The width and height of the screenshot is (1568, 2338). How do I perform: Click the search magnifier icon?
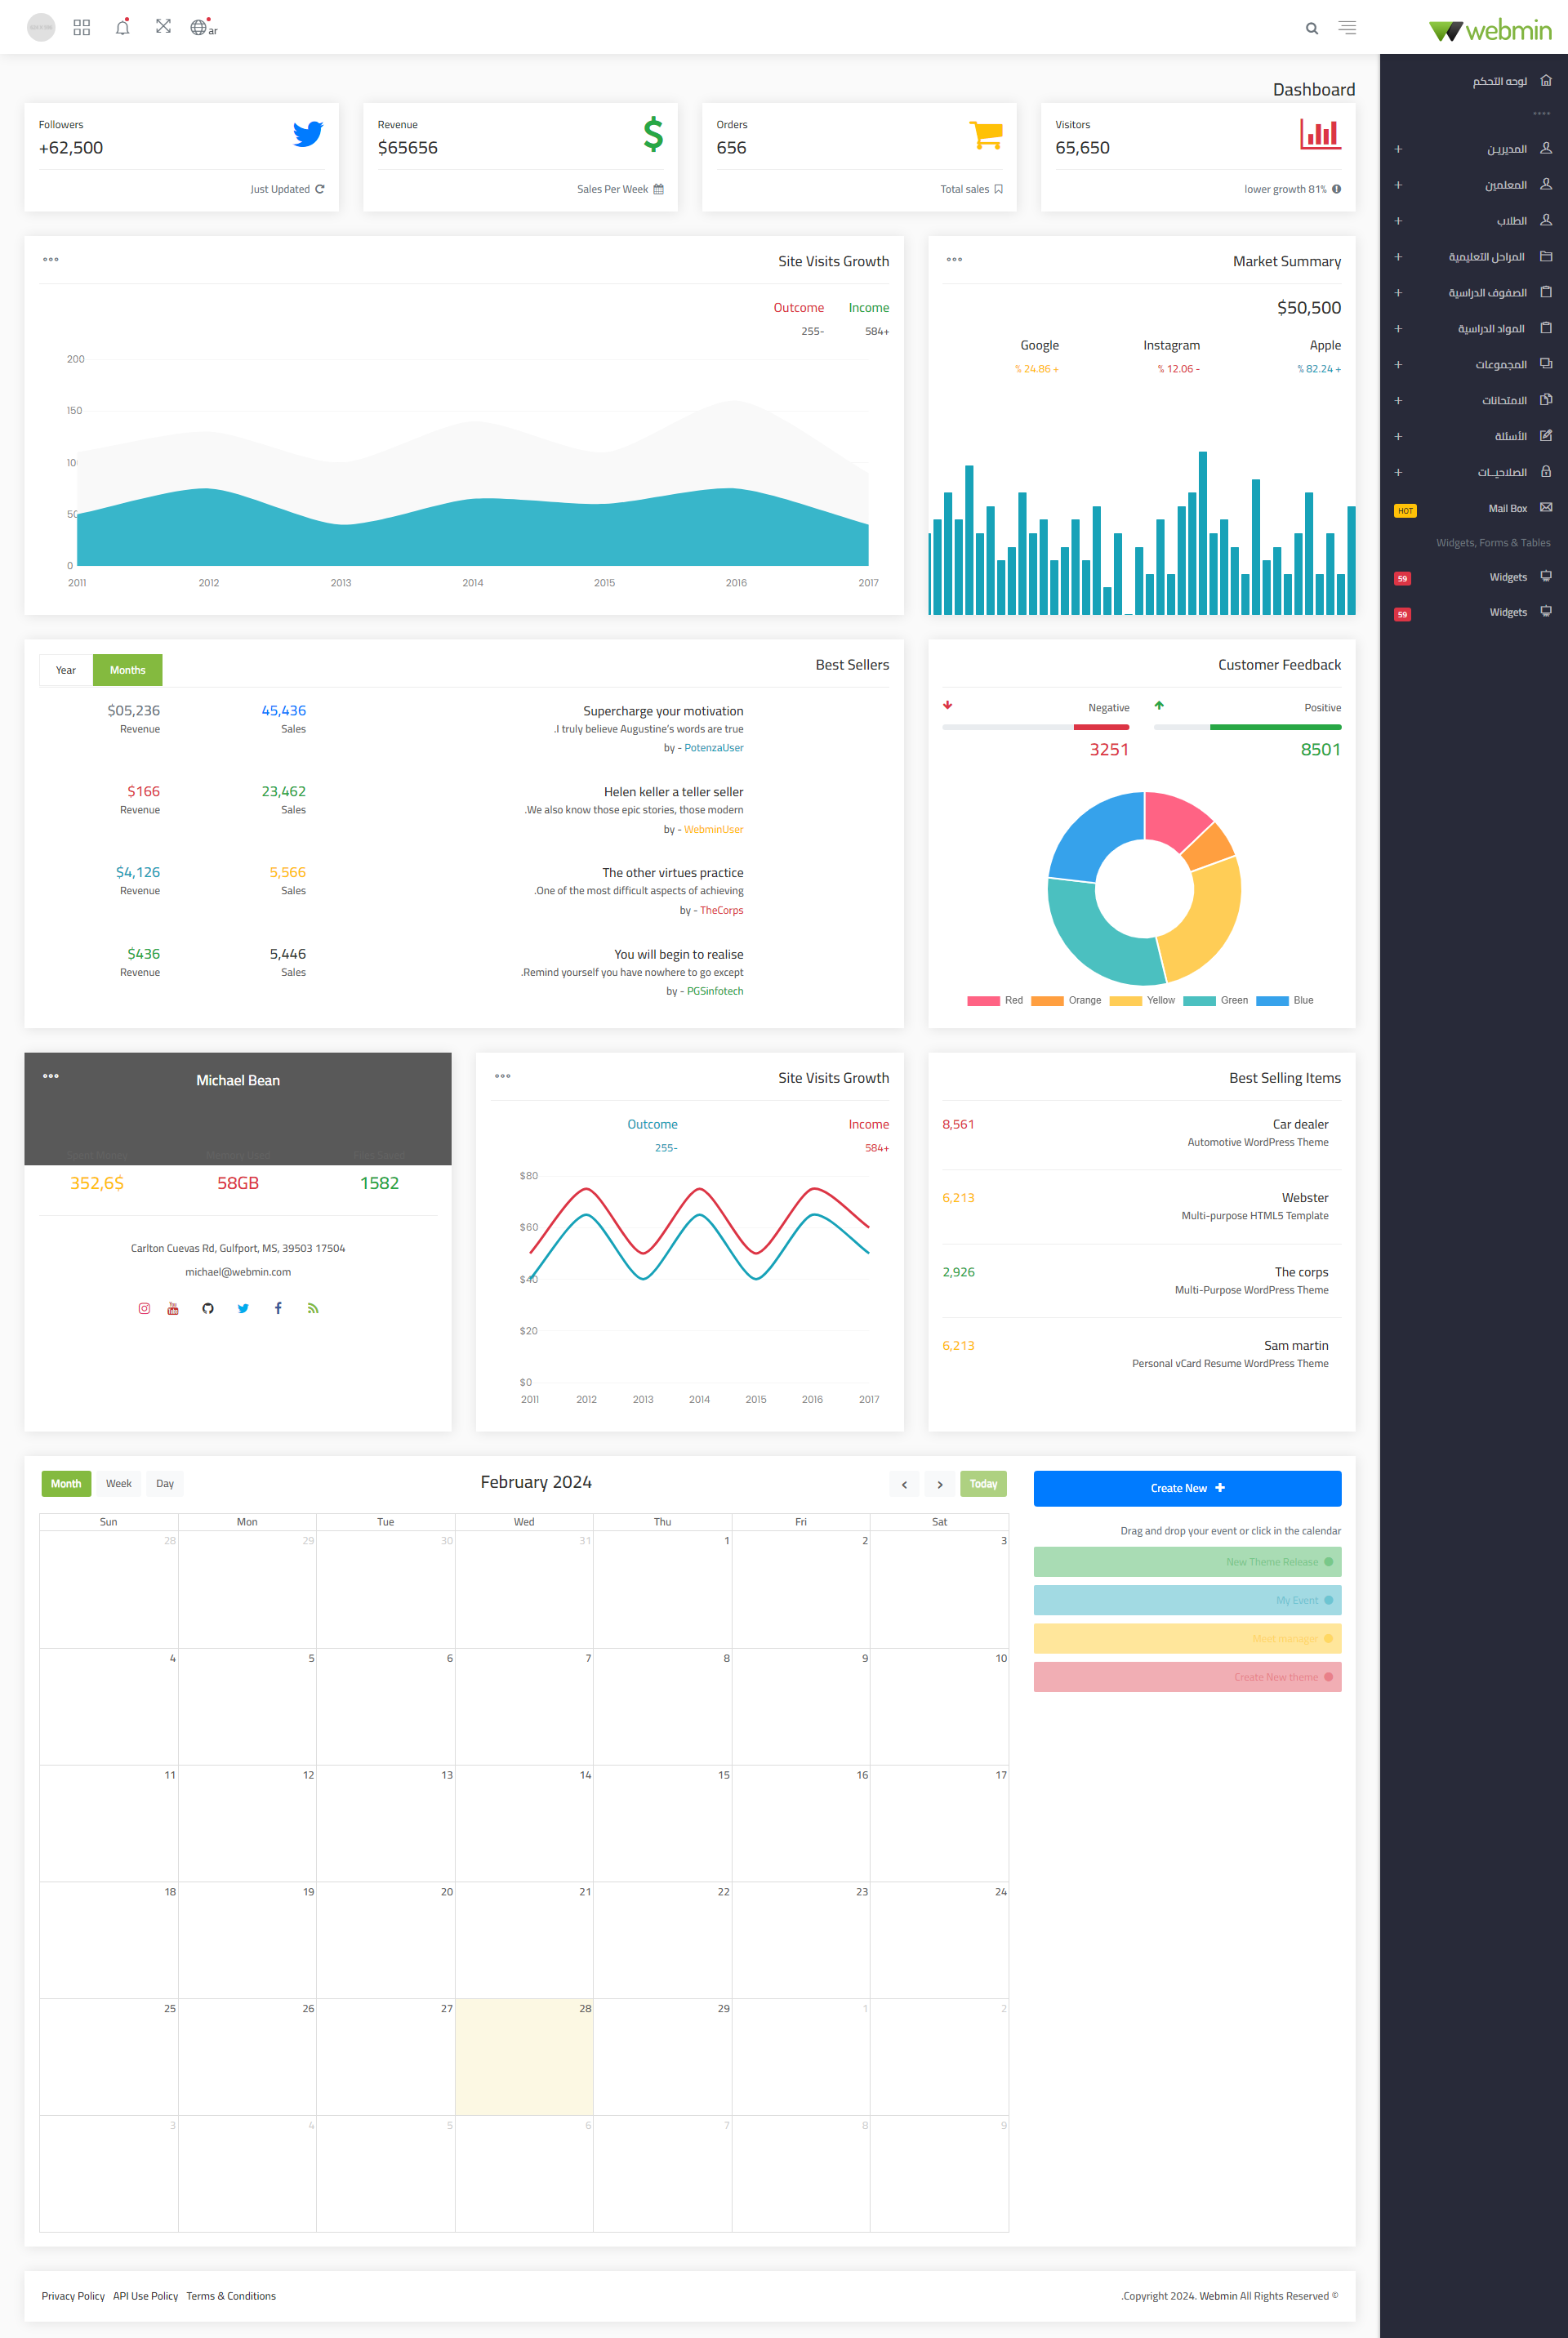coord(1311,28)
